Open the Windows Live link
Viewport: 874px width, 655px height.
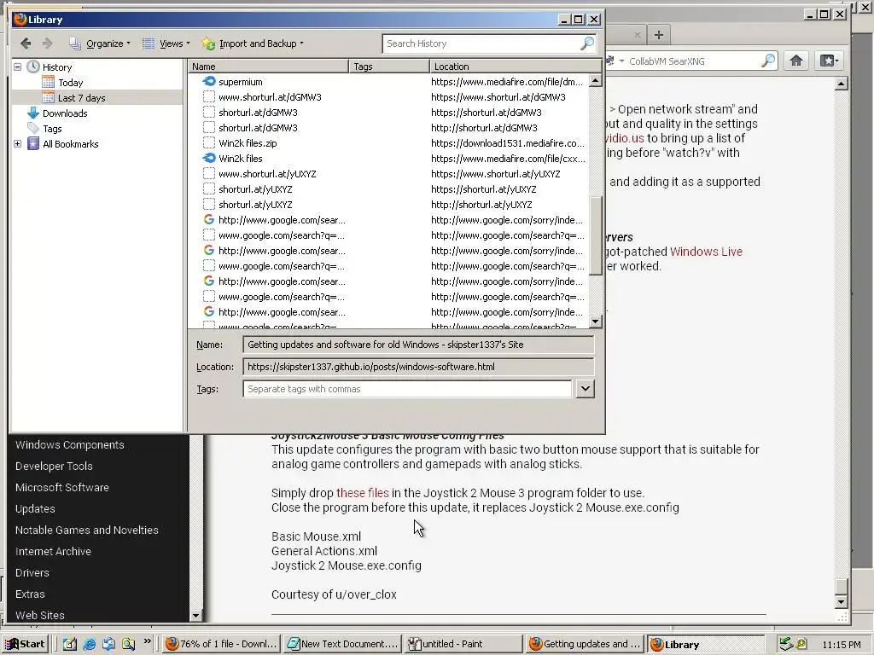point(706,252)
